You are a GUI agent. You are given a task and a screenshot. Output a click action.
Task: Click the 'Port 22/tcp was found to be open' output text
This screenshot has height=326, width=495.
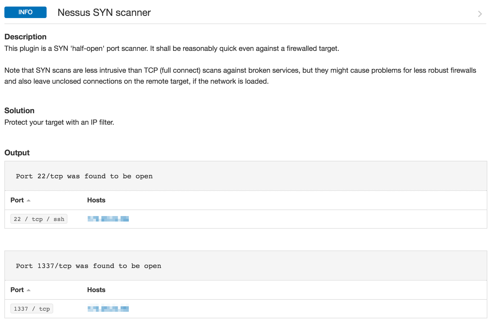click(84, 176)
